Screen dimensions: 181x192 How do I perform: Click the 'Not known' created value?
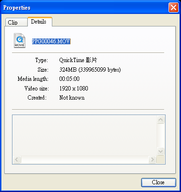pos(72,98)
